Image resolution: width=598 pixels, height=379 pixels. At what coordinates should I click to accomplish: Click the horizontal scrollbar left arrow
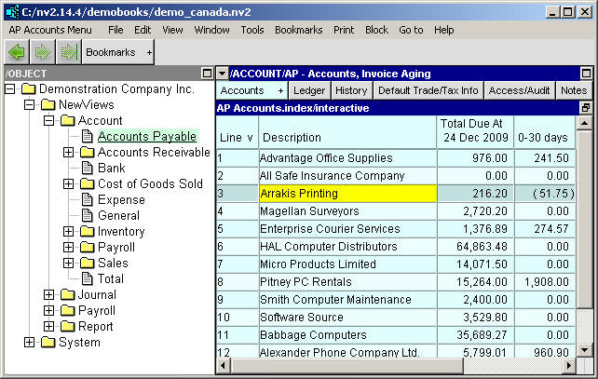click(x=224, y=366)
